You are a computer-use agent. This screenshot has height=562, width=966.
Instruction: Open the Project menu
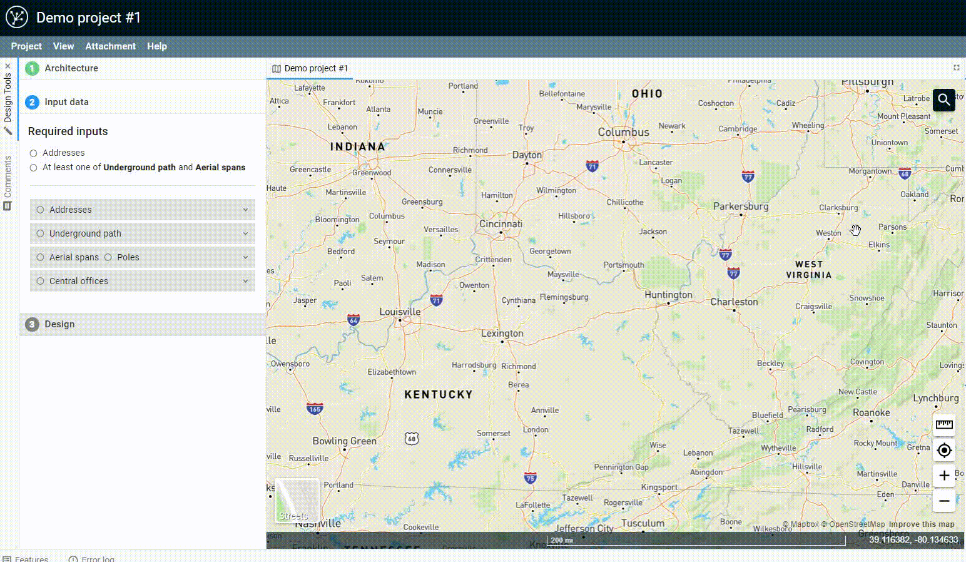26,46
